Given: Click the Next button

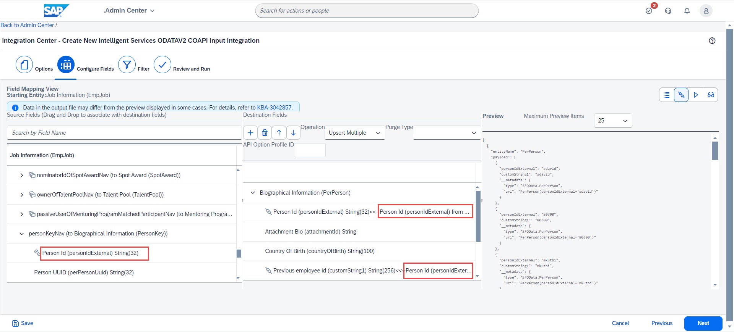Looking at the screenshot, I should pos(703,323).
